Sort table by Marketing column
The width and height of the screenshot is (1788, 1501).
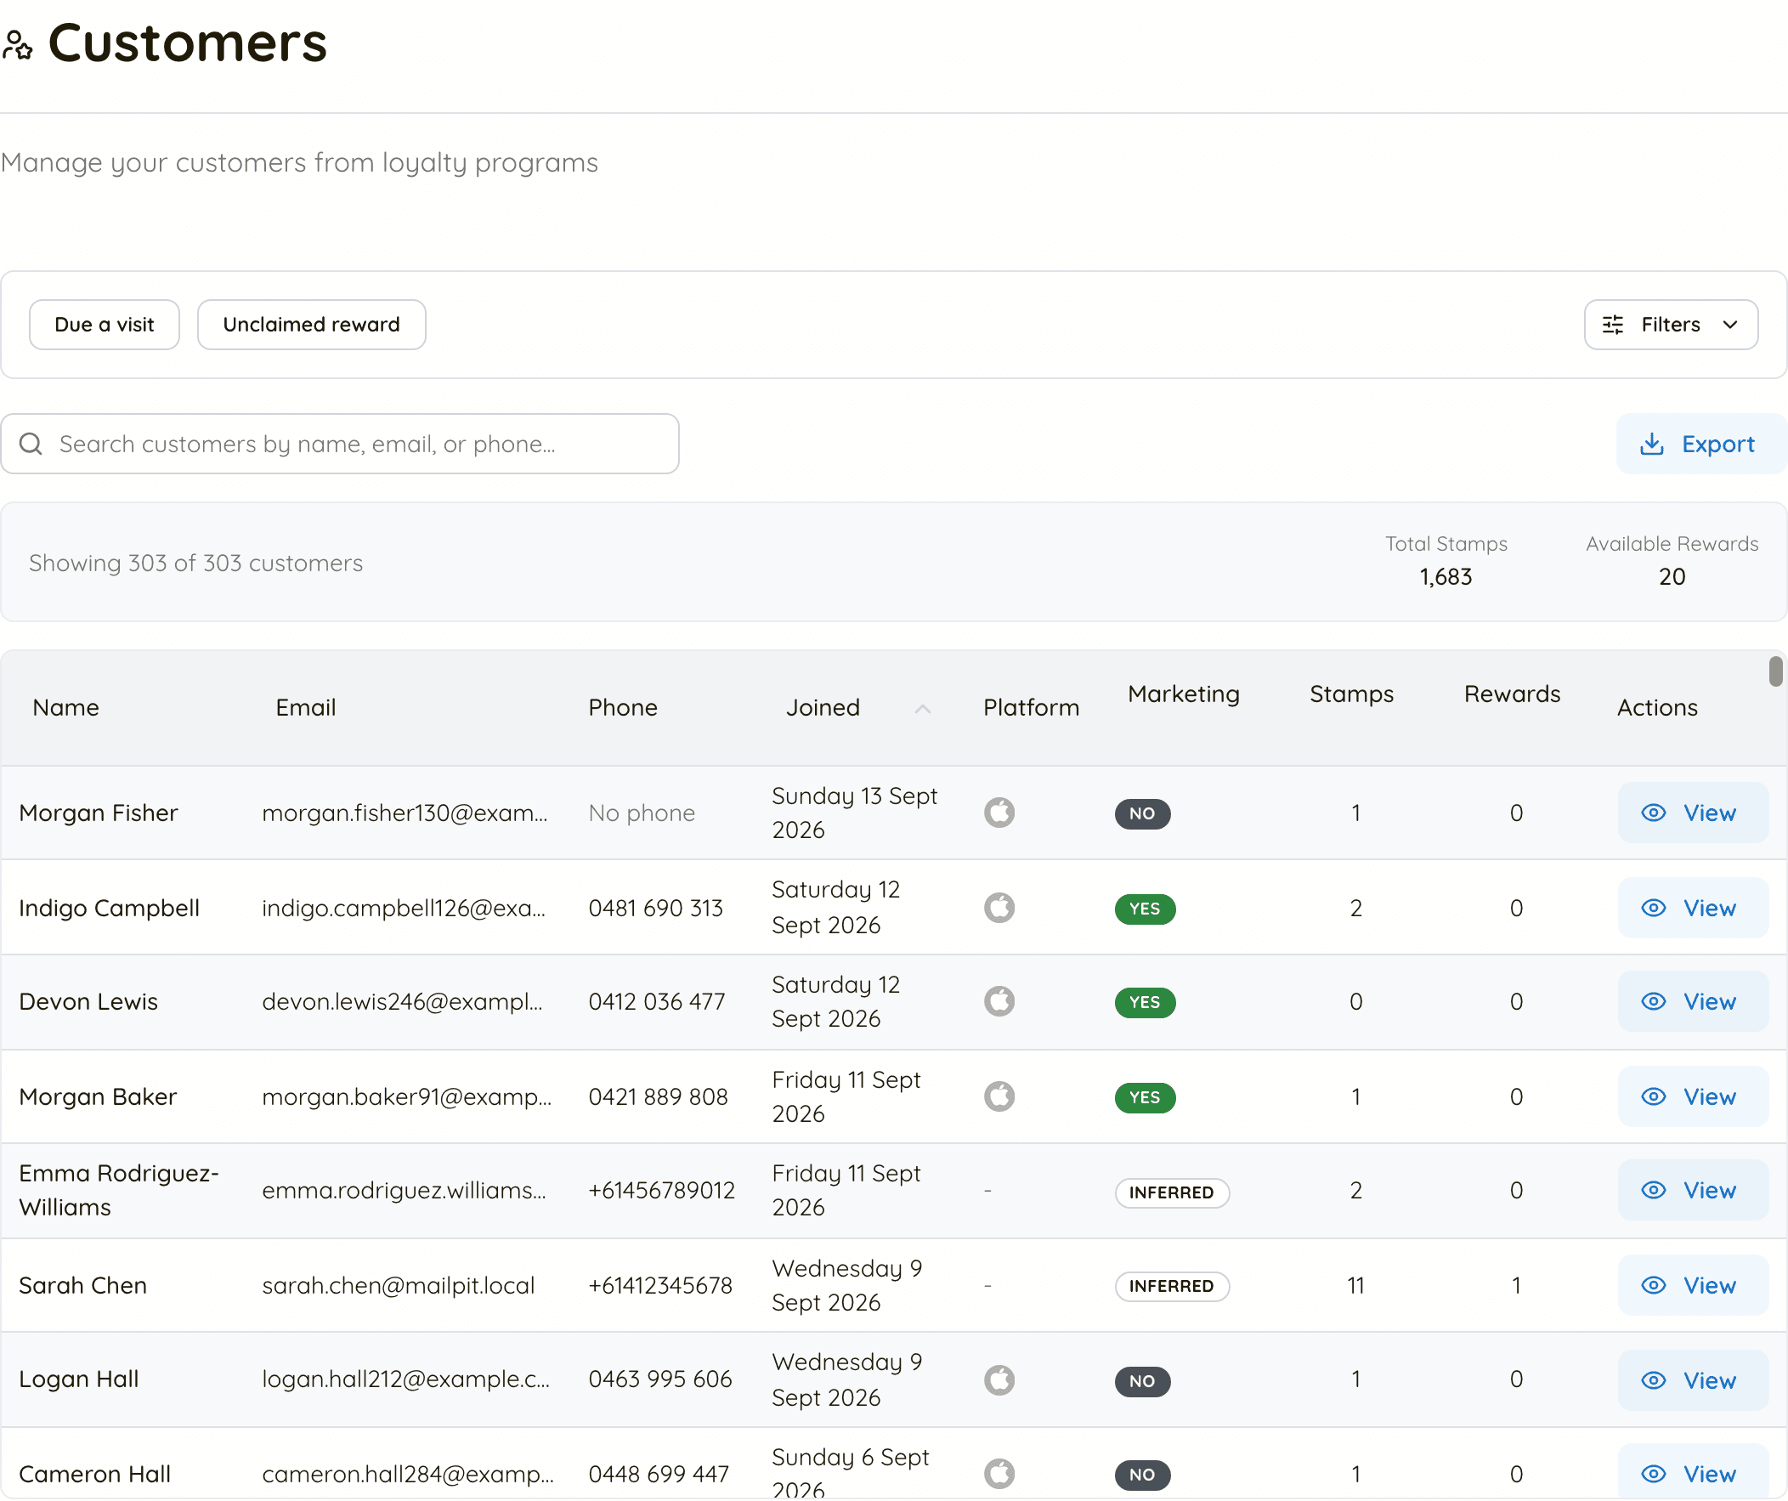pos(1184,694)
